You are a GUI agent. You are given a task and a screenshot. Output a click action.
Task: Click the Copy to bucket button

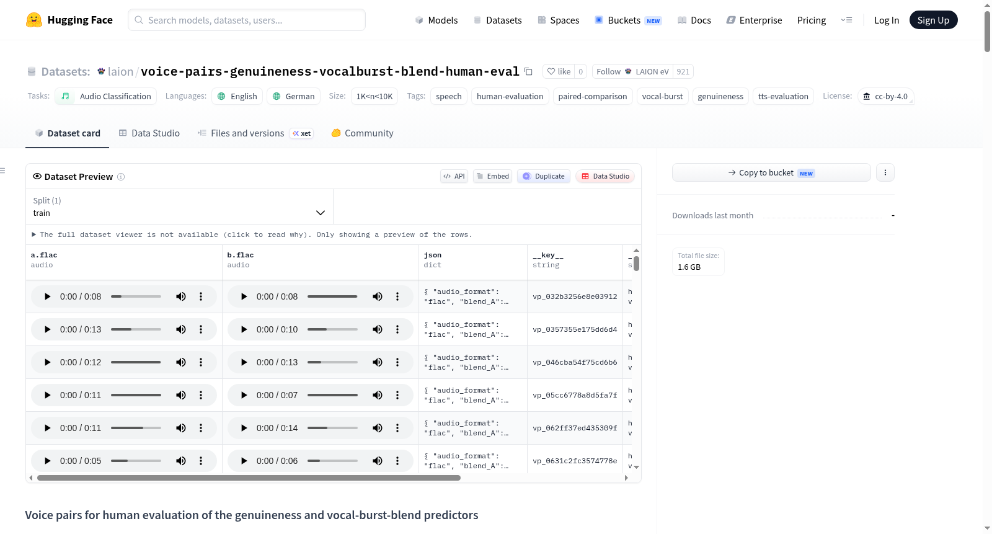pos(771,172)
